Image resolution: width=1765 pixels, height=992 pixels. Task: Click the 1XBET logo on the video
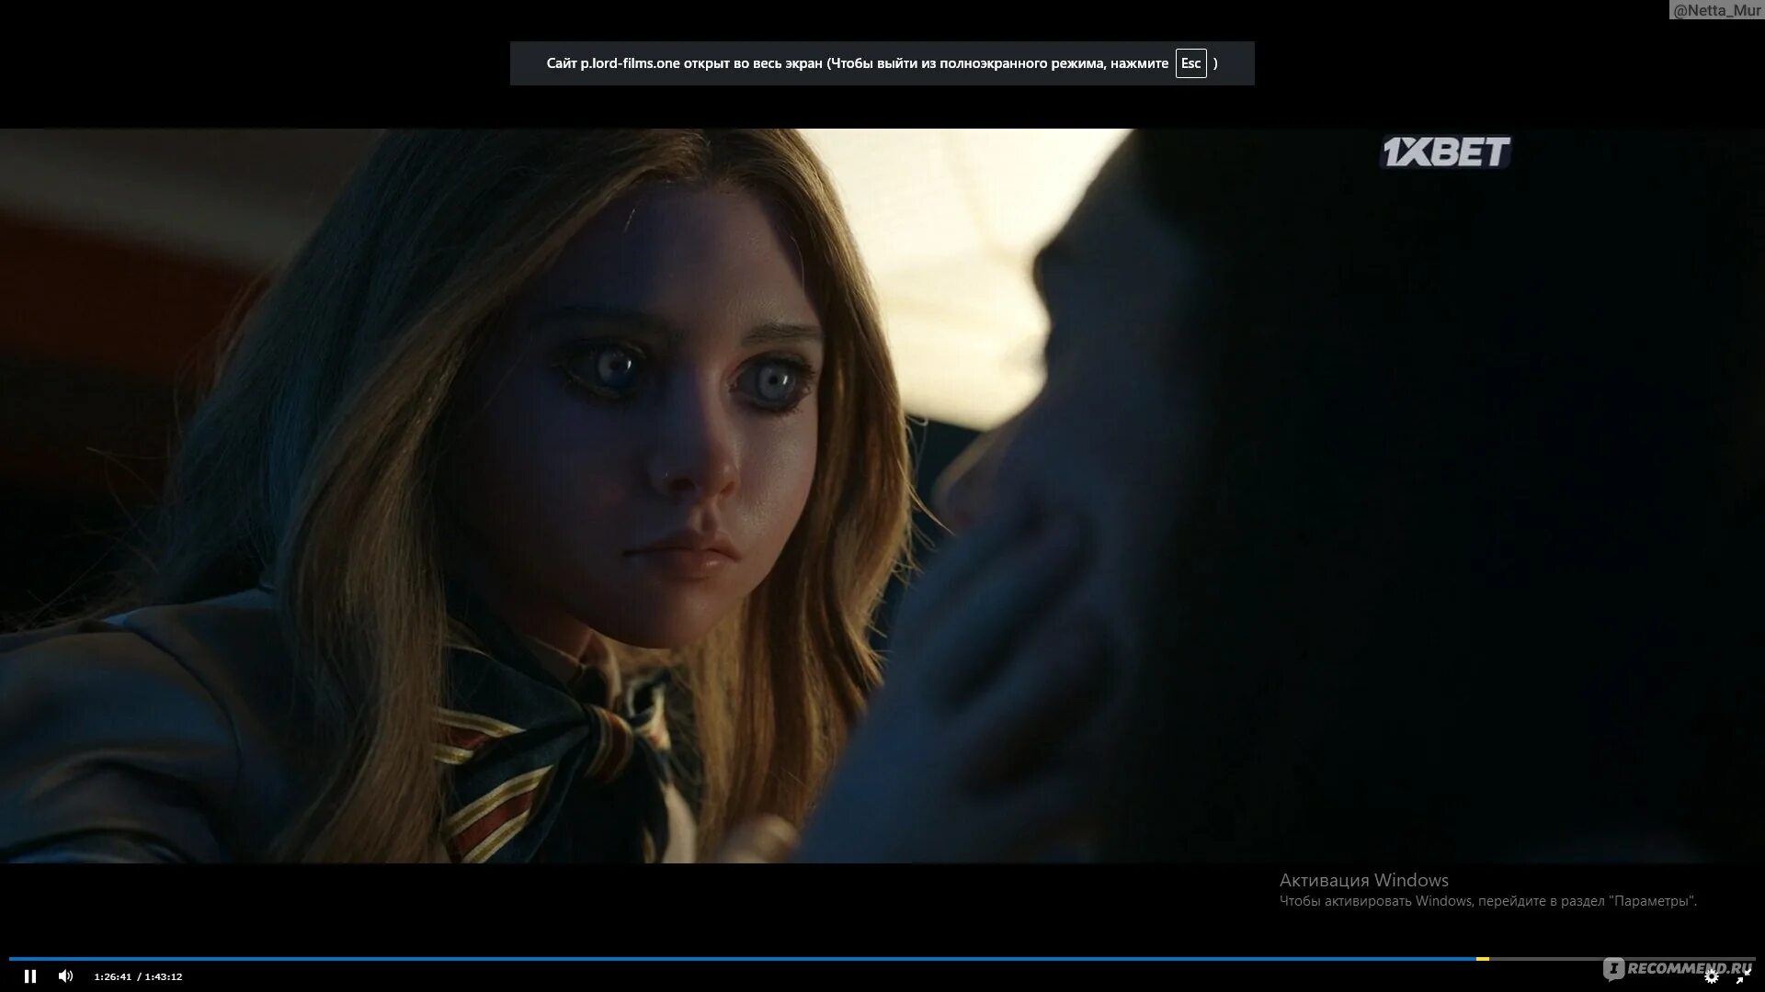(x=1445, y=152)
